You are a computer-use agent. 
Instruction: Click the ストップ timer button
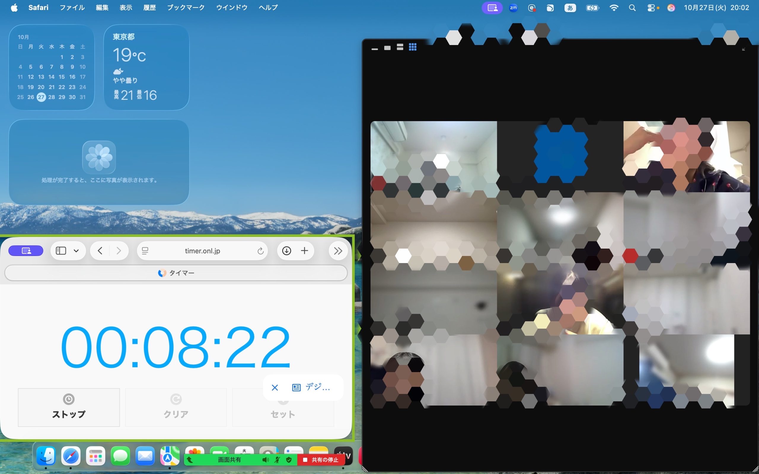[x=69, y=407]
